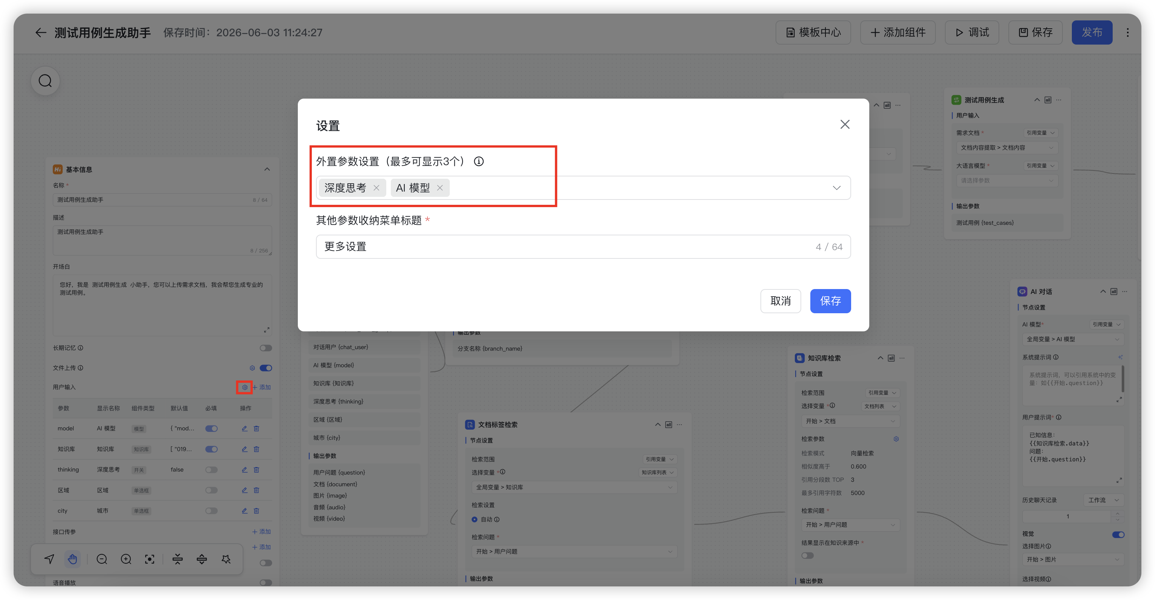This screenshot has height=600, width=1155.
Task: Click 取消 in the 设置 dialog
Action: (780, 301)
